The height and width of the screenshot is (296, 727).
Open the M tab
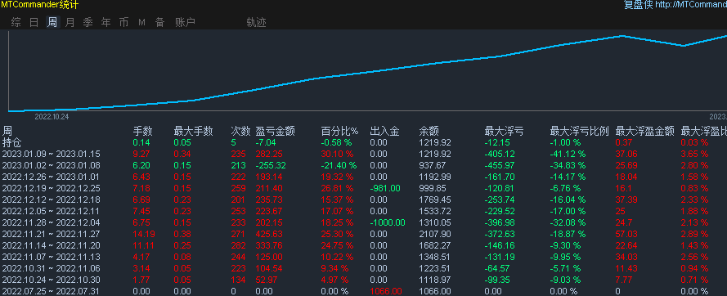[x=141, y=22]
